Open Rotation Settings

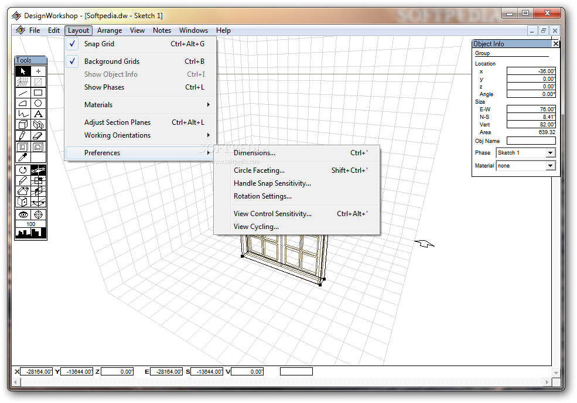click(x=296, y=196)
